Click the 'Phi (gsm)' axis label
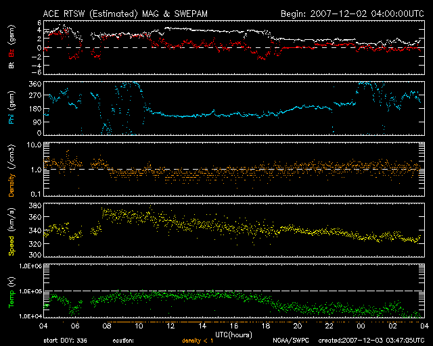This screenshot has height=346, width=433. (x=12, y=107)
